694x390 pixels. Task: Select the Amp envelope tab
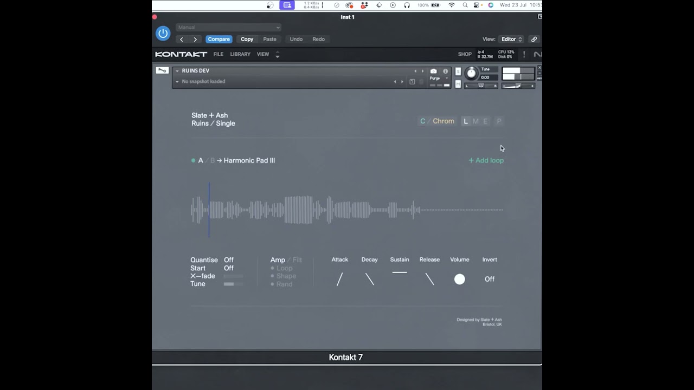click(278, 260)
